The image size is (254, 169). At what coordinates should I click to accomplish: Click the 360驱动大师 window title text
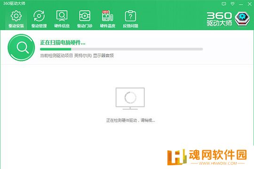[x=14, y=3]
